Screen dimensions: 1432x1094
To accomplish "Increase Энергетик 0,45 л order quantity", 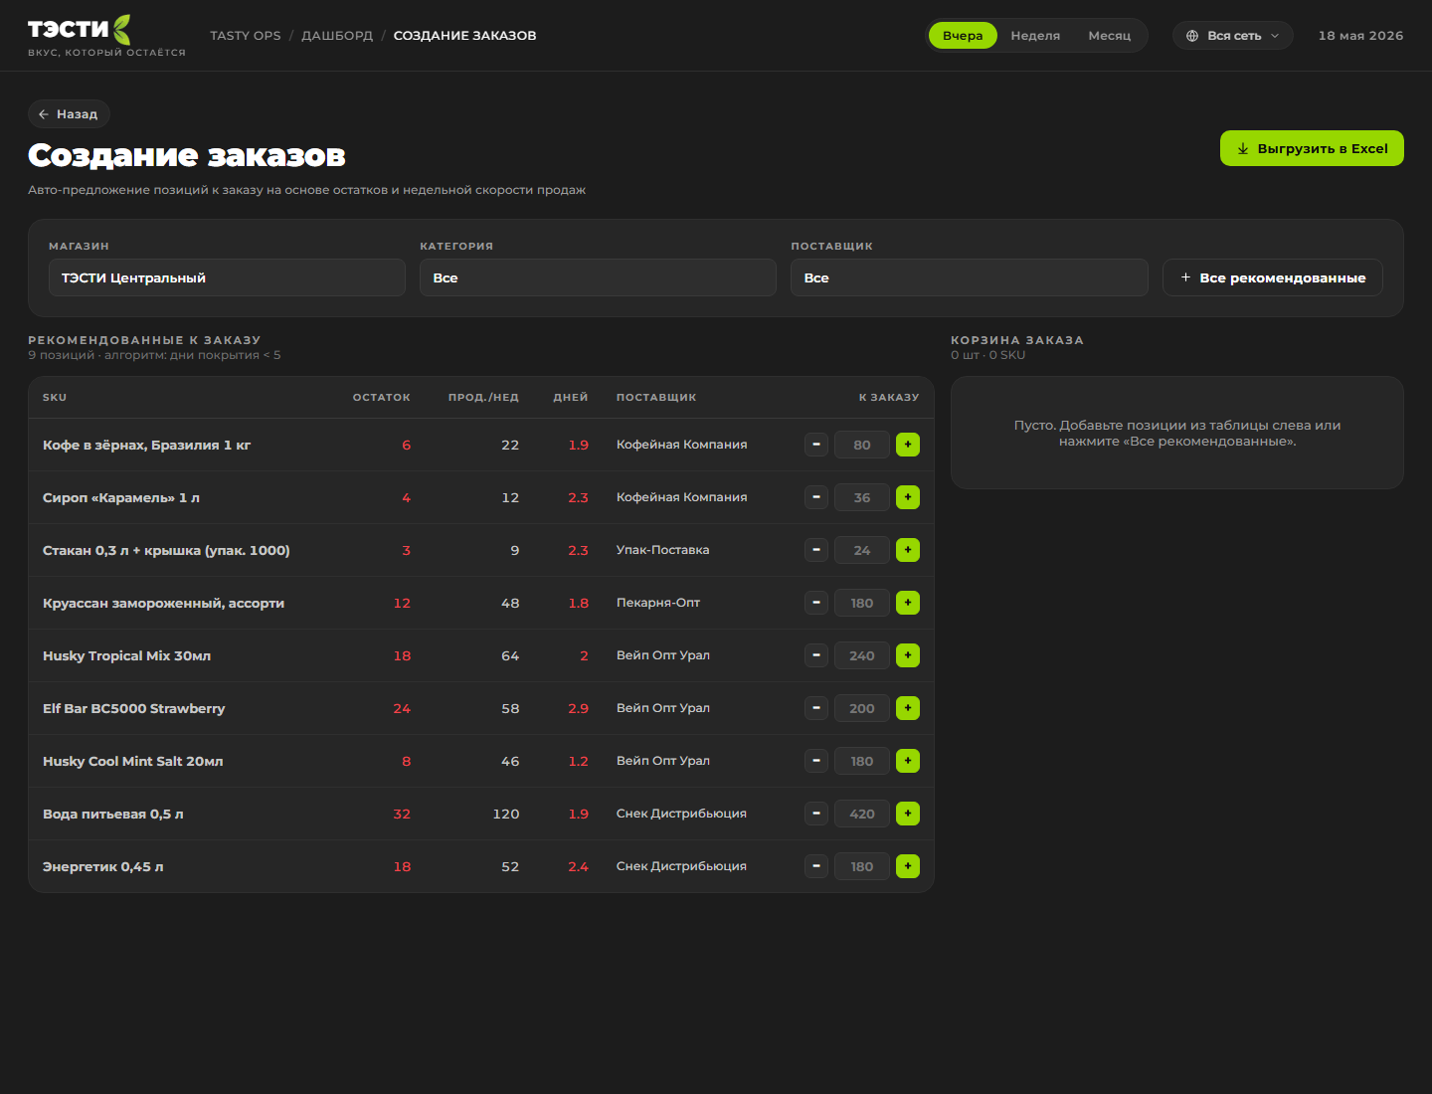I will (908, 866).
